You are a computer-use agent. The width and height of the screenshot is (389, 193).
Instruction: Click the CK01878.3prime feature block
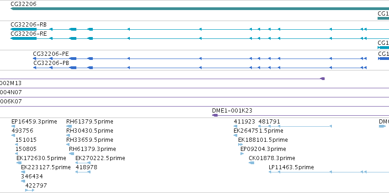click(x=251, y=163)
